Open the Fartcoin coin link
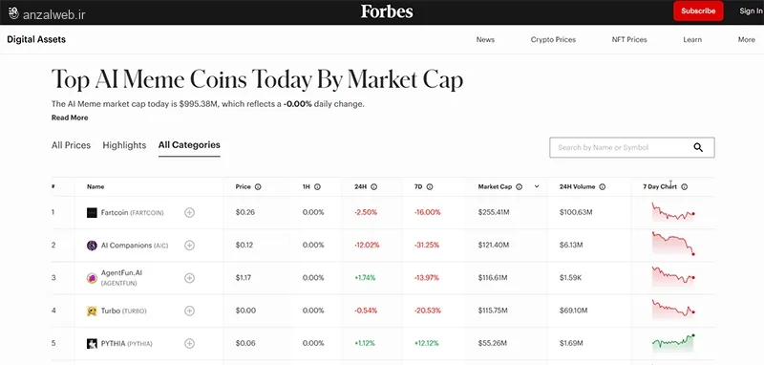The width and height of the screenshot is (764, 365). click(115, 212)
